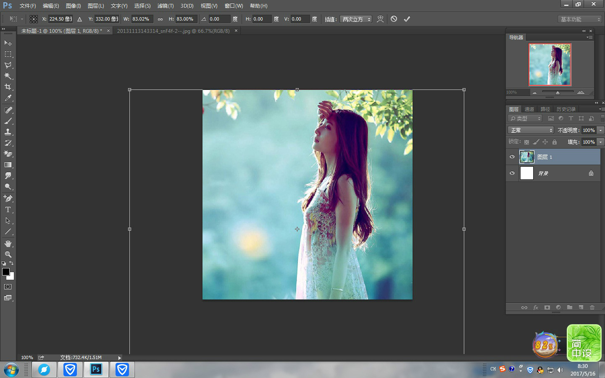Toggle visibility of 图层 1 layer

coord(512,157)
